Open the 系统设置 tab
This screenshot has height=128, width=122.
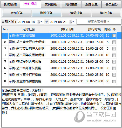point(91,4)
